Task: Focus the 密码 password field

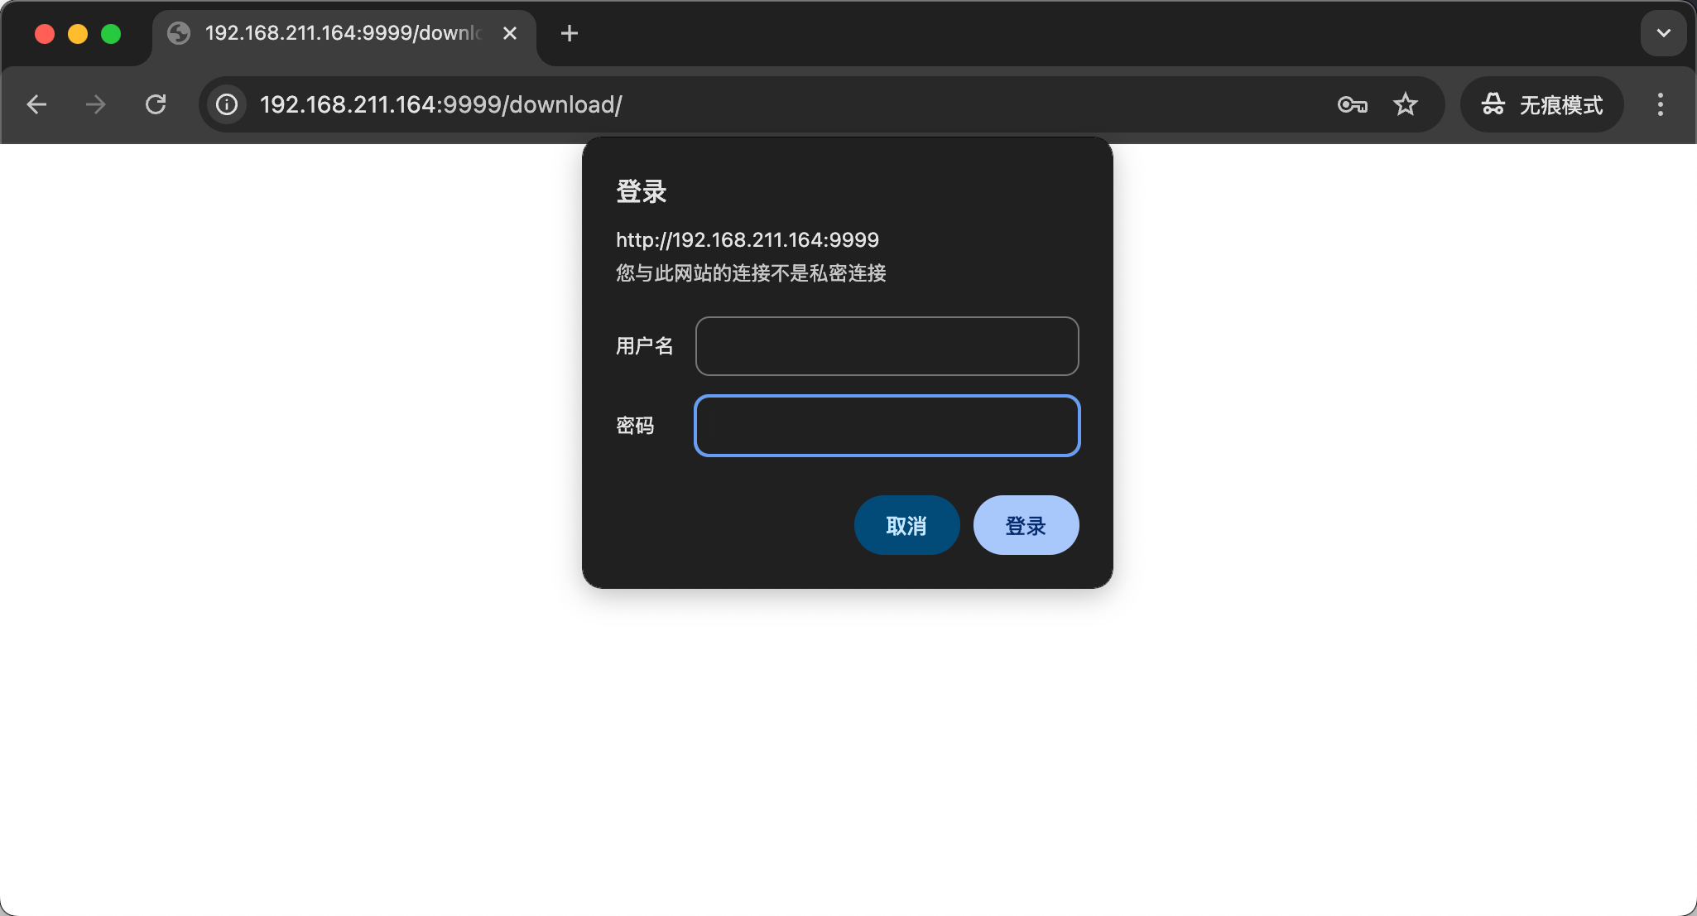Action: [887, 426]
